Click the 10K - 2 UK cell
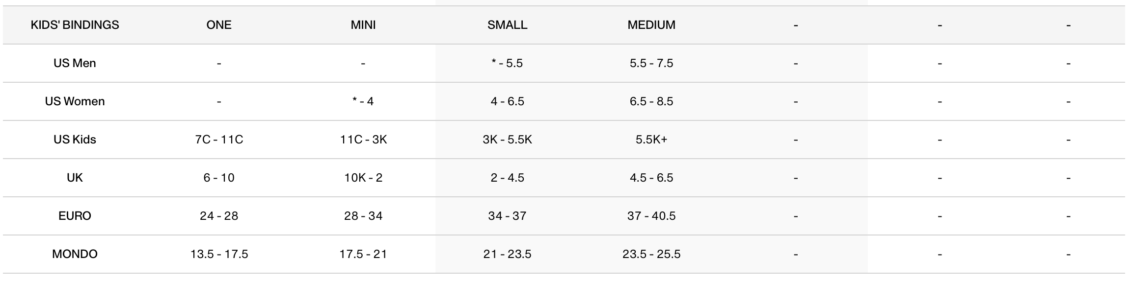The width and height of the screenshot is (1131, 282). pos(363,178)
